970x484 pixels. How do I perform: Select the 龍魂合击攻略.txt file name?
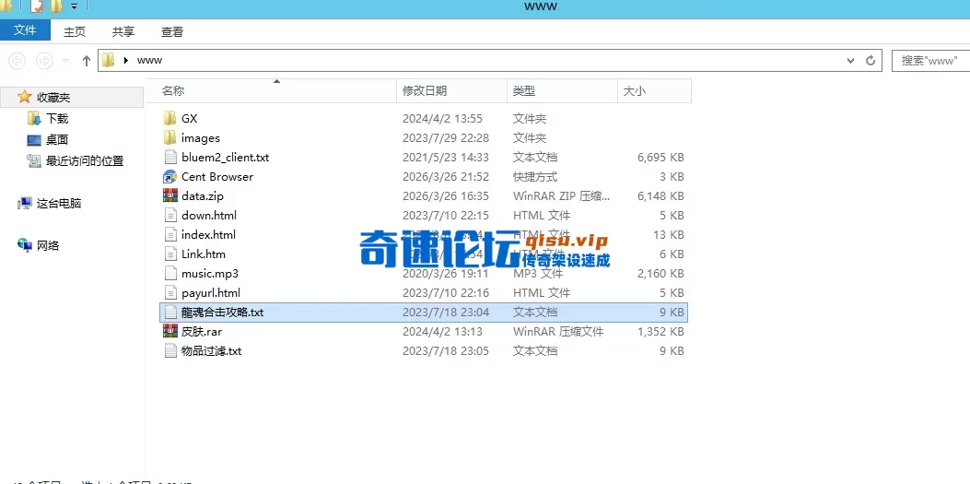coord(223,312)
